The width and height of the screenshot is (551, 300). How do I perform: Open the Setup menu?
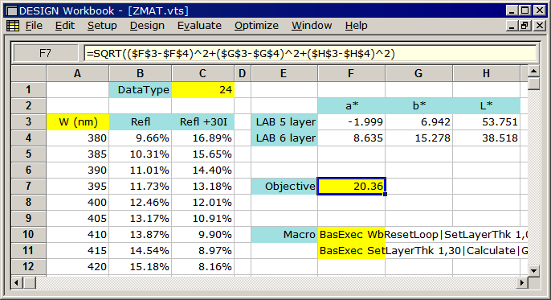(102, 26)
